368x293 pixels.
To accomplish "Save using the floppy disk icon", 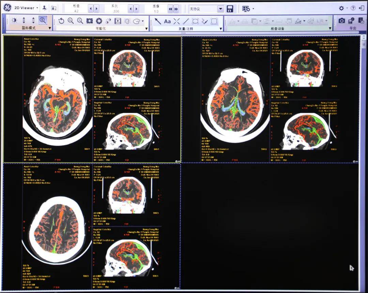I will pyautogui.click(x=230, y=9).
